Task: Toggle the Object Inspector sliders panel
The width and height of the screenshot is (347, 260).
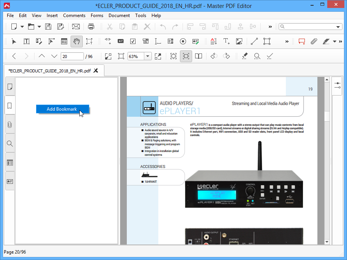Action: 338,86
